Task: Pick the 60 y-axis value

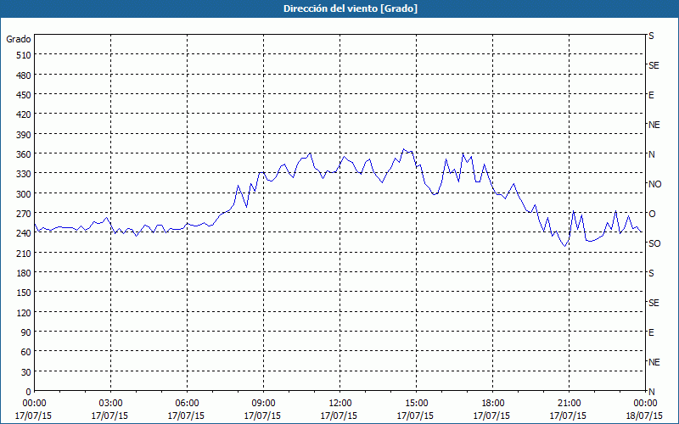Action: click(26, 352)
